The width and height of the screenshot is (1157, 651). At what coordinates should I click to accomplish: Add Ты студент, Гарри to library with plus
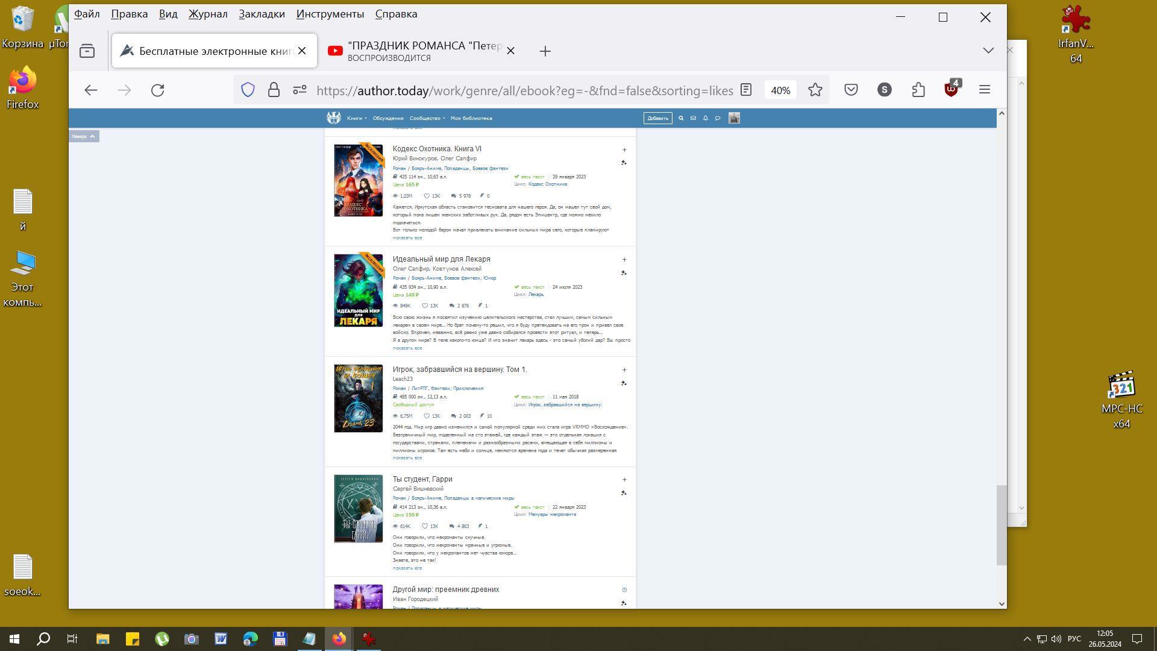[624, 480]
